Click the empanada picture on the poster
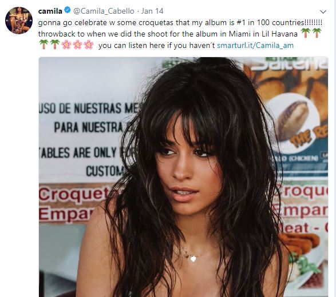The height and width of the screenshot is (297, 336). coord(292,120)
